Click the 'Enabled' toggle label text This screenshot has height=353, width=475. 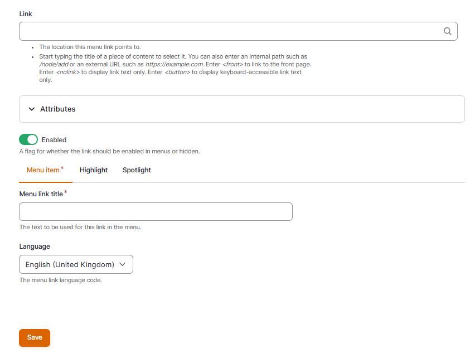[54, 139]
